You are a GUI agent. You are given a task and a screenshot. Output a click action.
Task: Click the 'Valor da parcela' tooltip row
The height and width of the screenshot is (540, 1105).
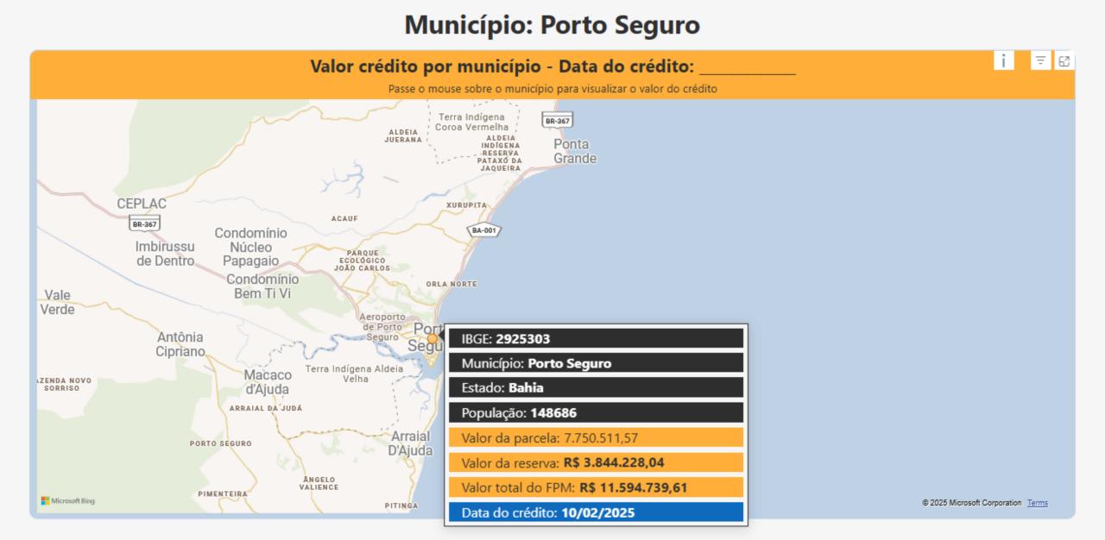coord(596,437)
